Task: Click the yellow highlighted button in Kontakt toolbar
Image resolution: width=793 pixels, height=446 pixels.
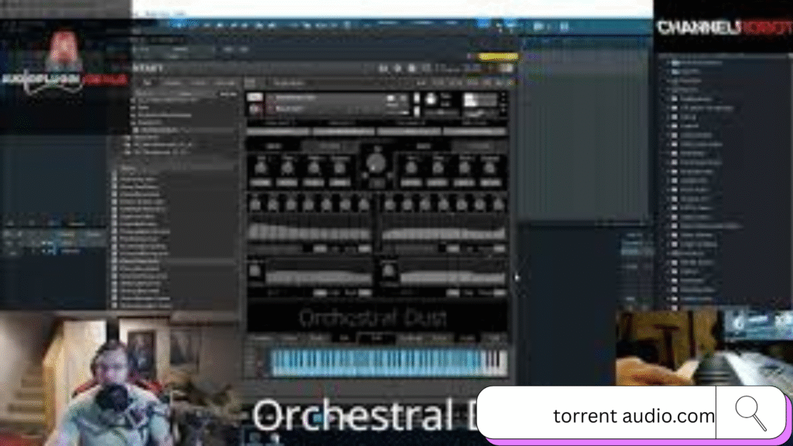Action: point(497,57)
